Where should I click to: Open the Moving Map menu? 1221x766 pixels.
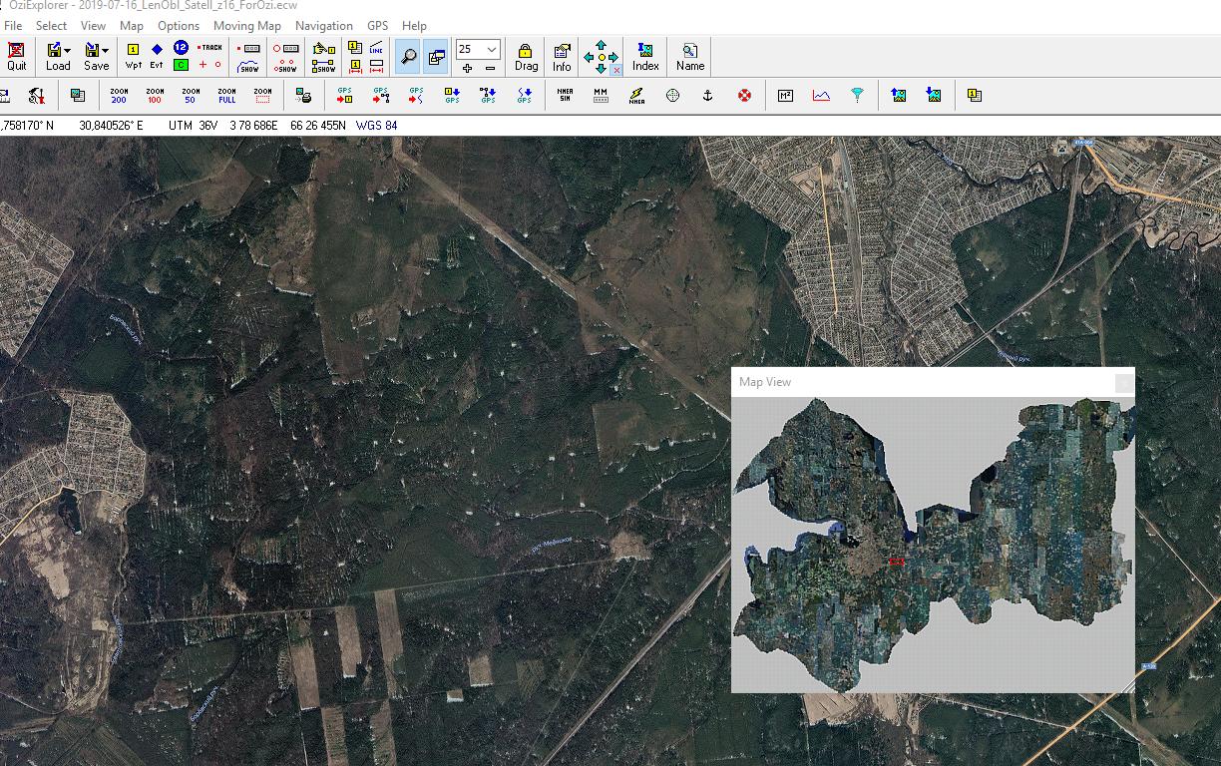(246, 26)
